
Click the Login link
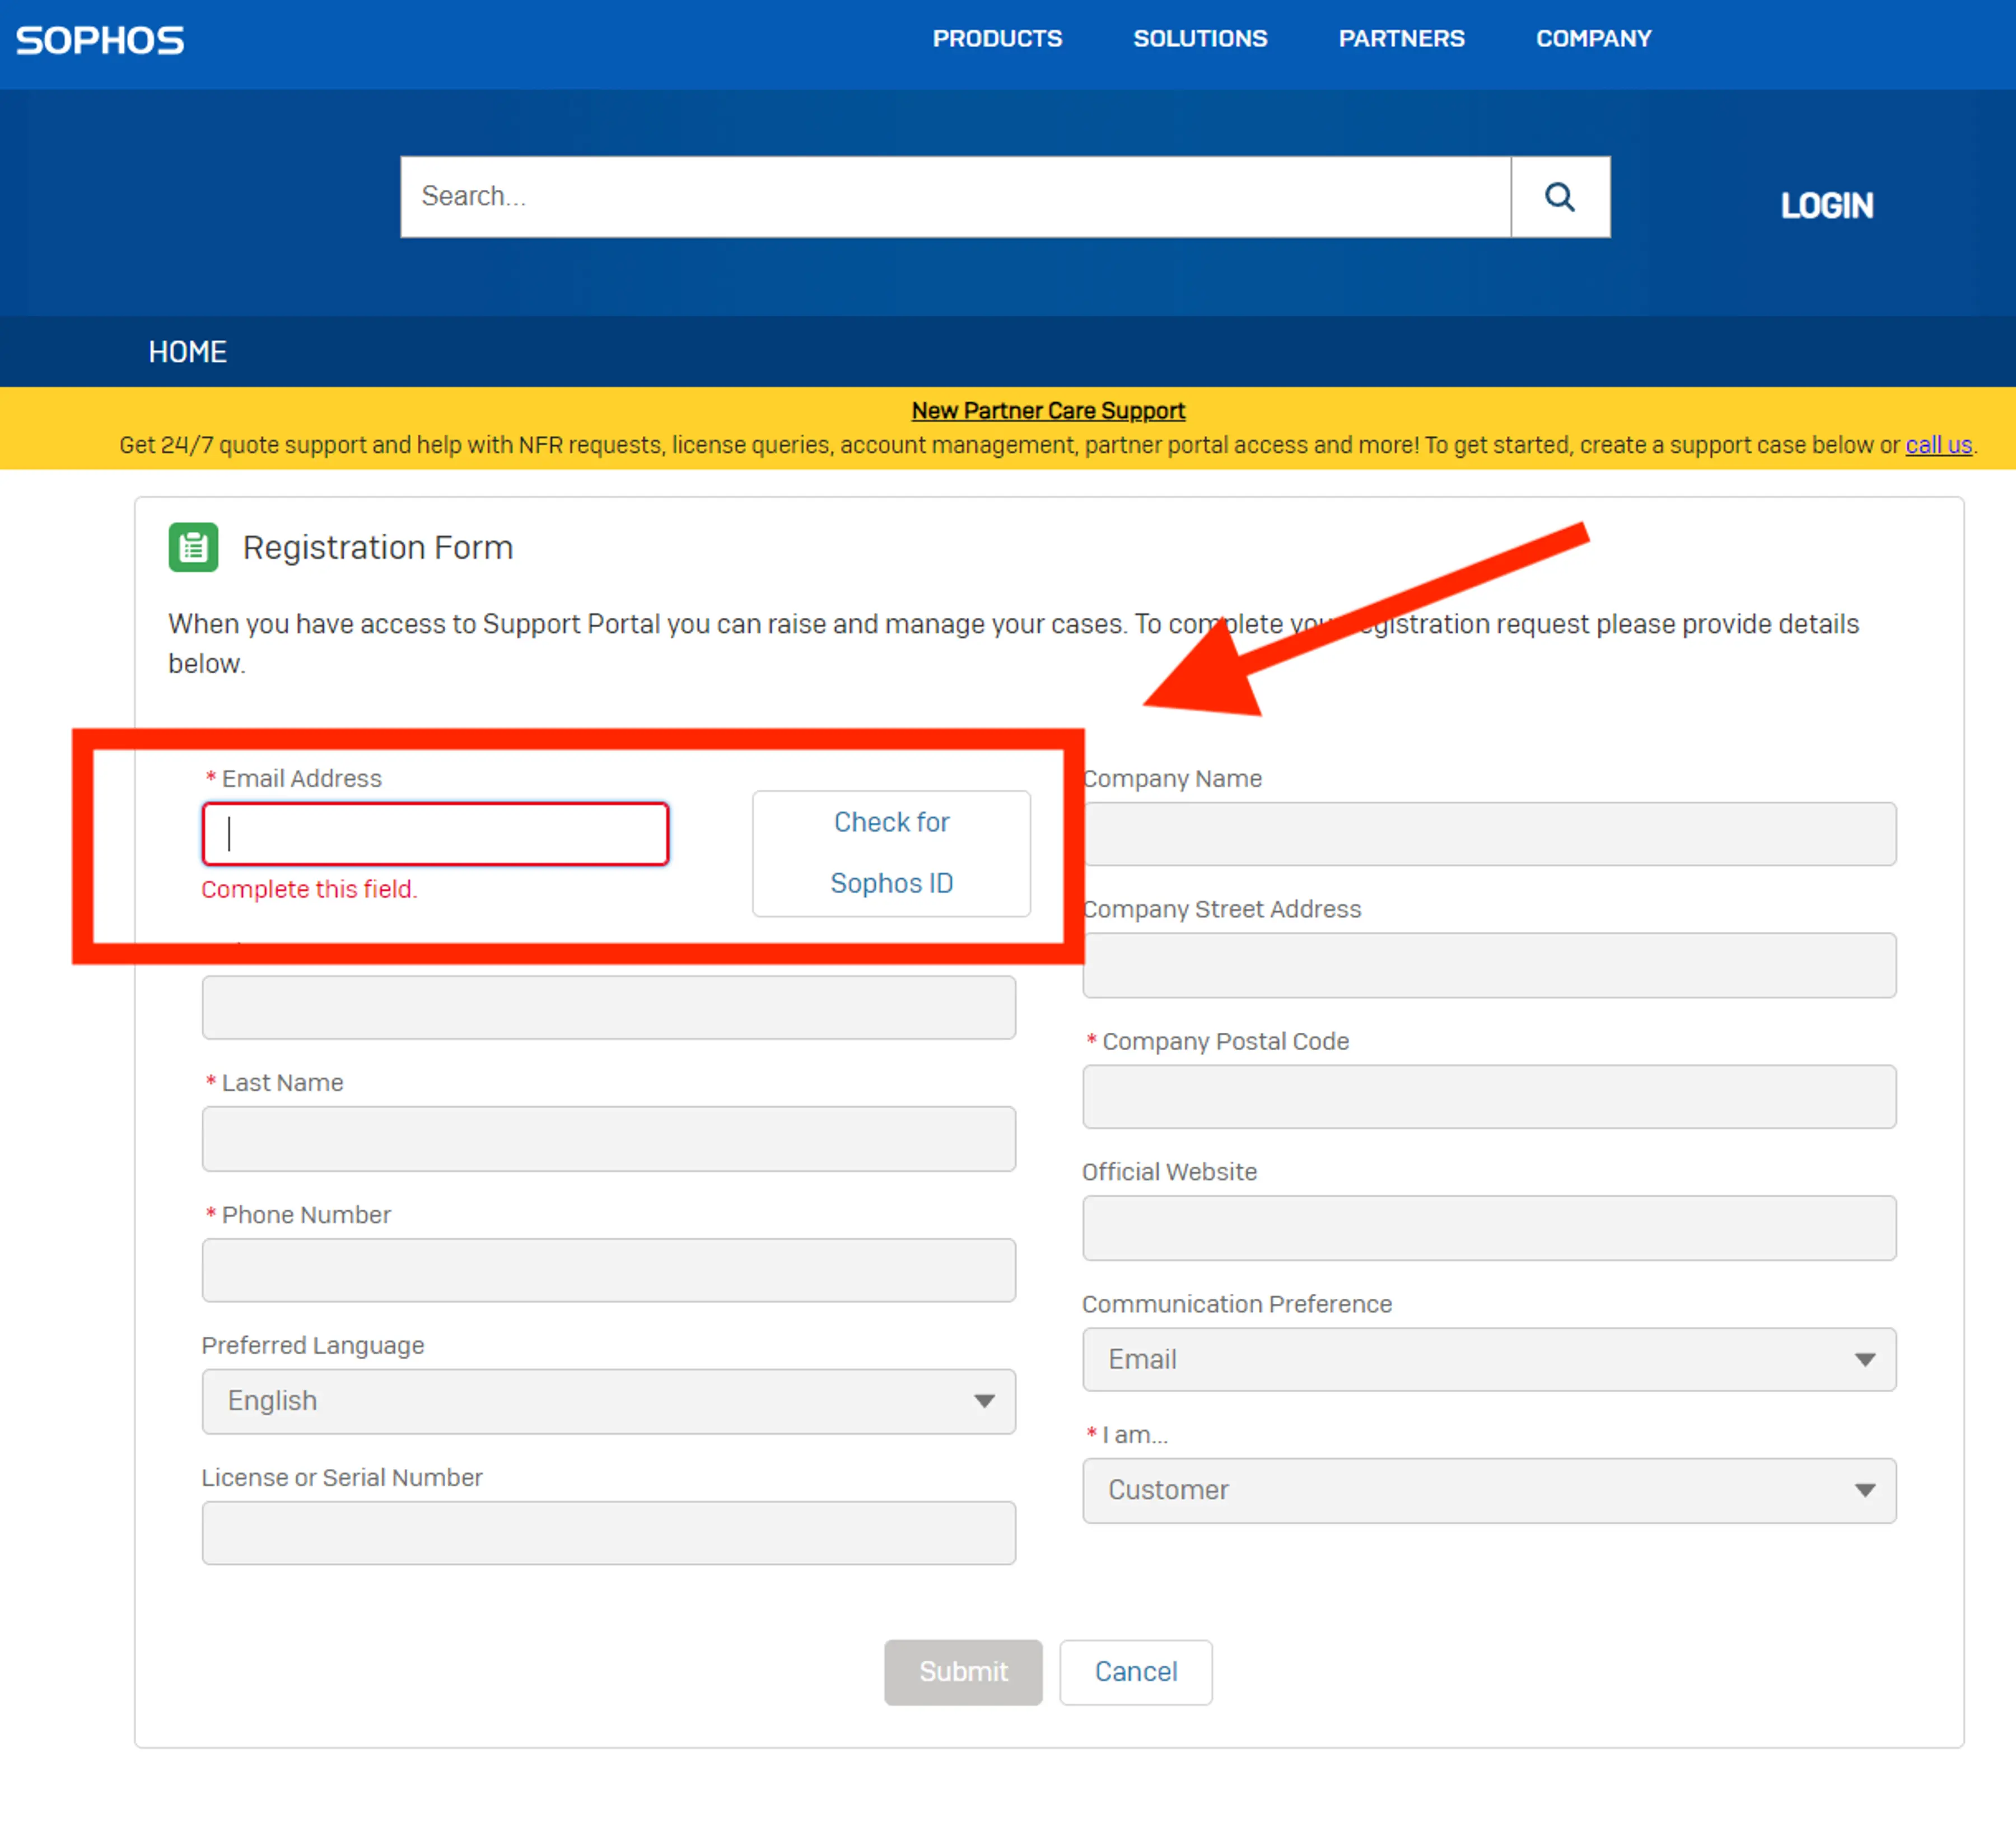[x=1826, y=206]
